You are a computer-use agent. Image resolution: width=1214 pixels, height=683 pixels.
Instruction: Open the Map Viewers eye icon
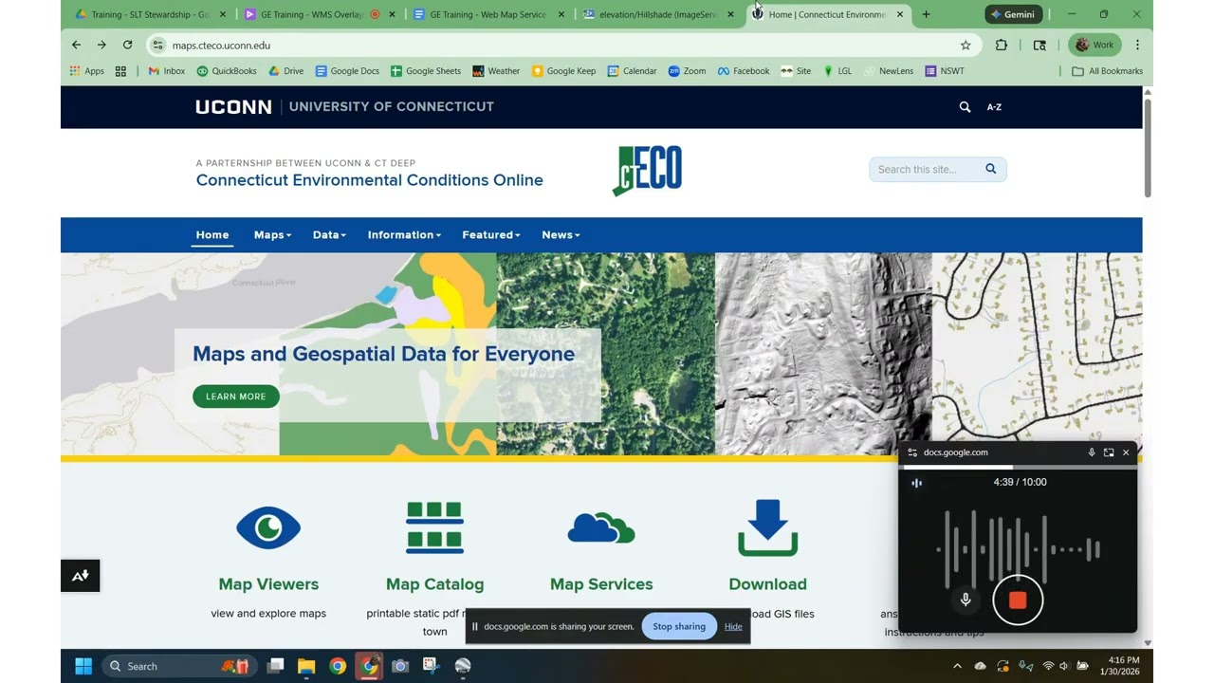[268, 528]
